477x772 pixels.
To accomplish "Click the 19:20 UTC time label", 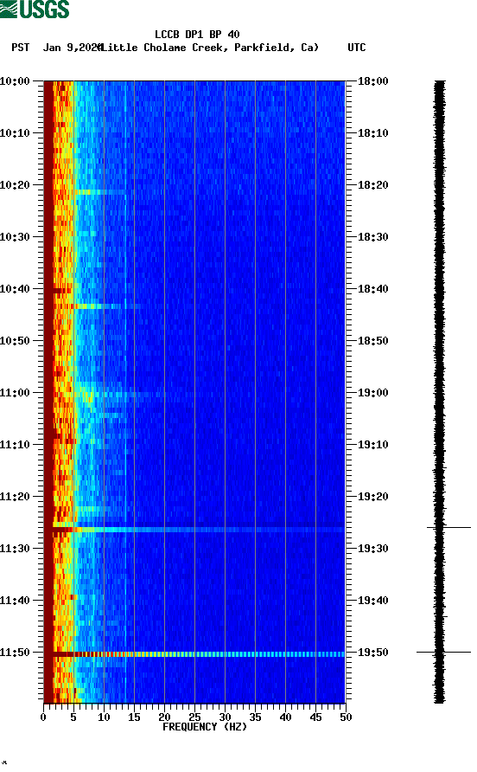I will click(372, 497).
